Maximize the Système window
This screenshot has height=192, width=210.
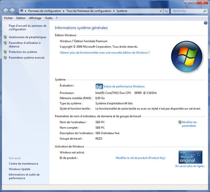[194, 2]
